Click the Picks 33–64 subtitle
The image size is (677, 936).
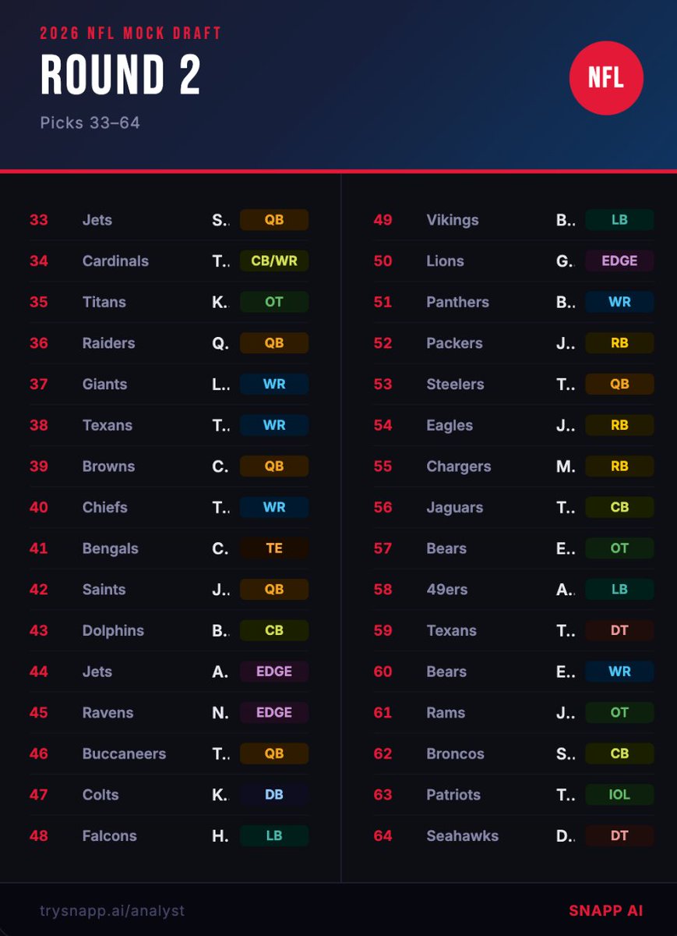pyautogui.click(x=90, y=122)
